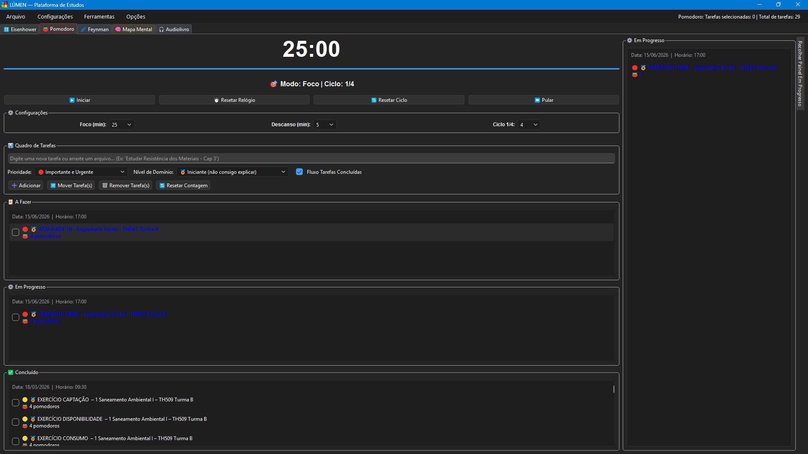Open the Ferramentas menu

click(99, 16)
